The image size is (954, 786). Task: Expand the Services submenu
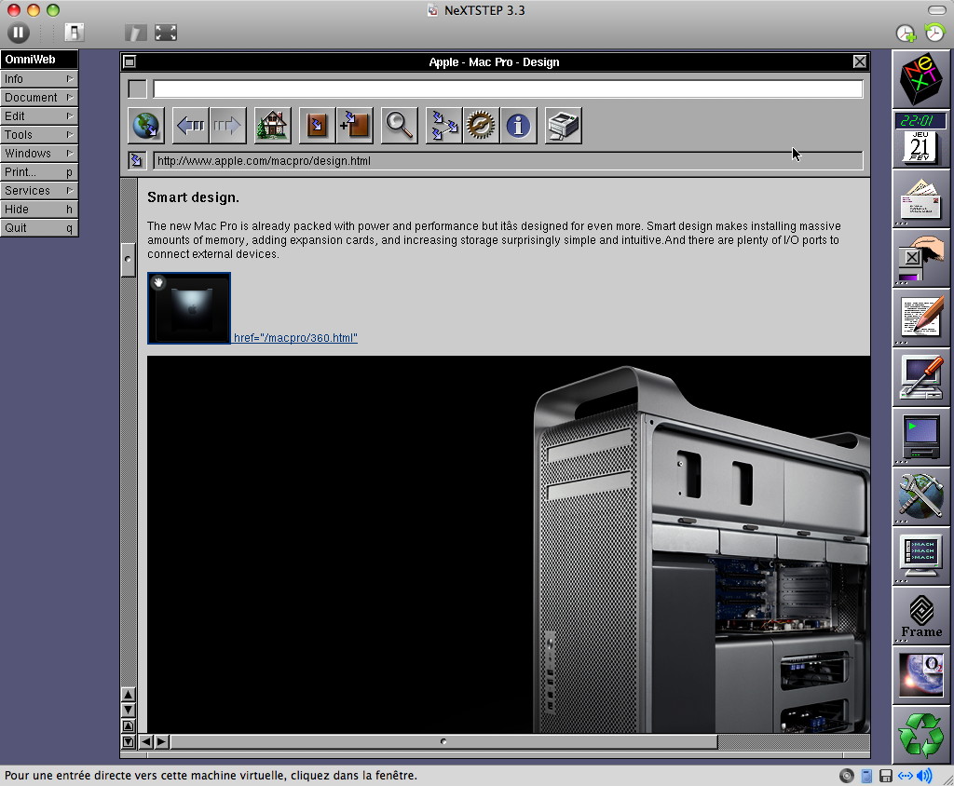coord(39,190)
